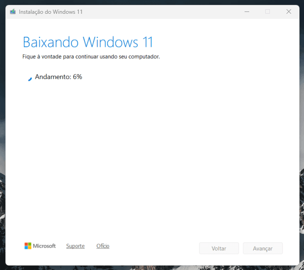
Task: Open the Suporte link
Action: [76, 246]
